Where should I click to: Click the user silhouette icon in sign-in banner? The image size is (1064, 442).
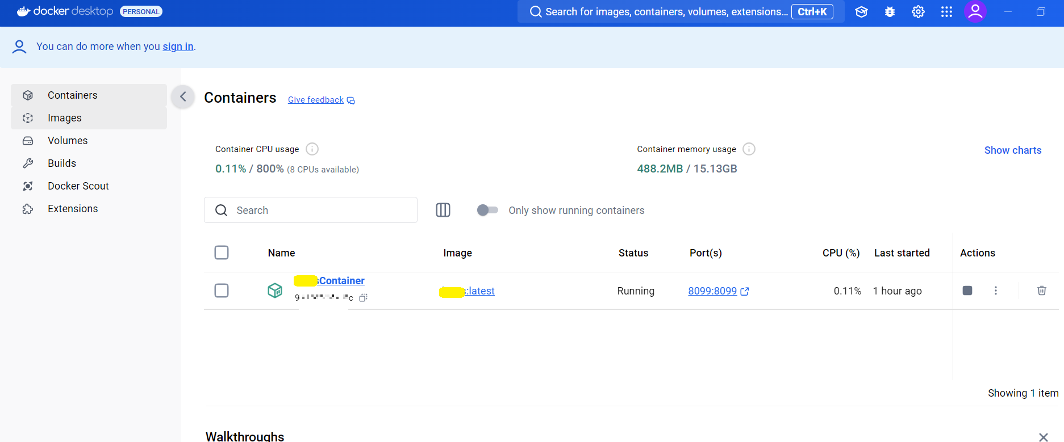coord(19,47)
